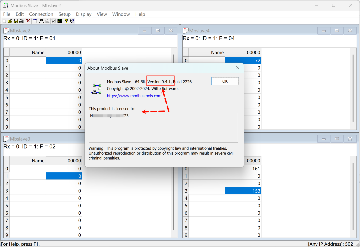Click the greyed Disconnect toolbar icon

47,21
